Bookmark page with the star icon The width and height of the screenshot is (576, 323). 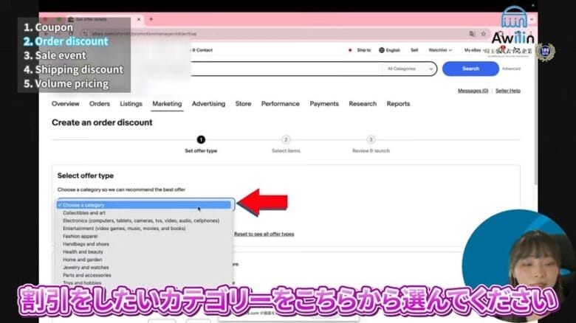pos(484,34)
